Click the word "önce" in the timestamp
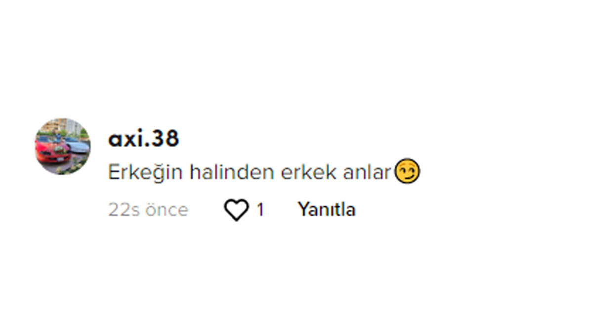This screenshot has width=593, height=310. pos(167,211)
